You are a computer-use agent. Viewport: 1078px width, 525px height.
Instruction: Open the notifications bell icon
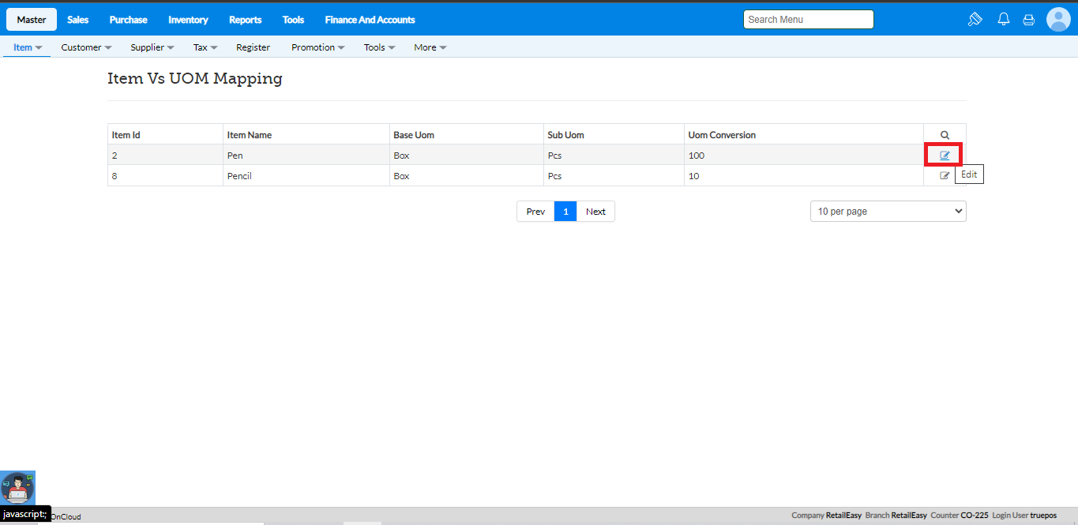1004,20
